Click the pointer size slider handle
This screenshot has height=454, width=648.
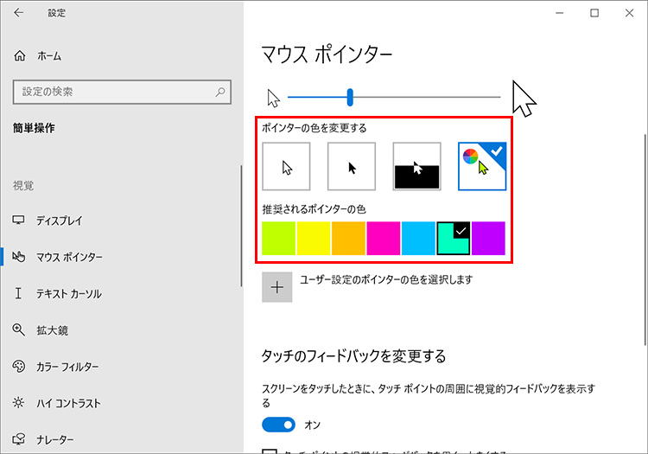point(350,97)
